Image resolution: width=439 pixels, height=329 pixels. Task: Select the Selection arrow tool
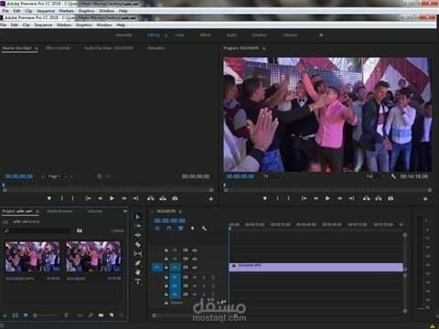[x=138, y=217]
